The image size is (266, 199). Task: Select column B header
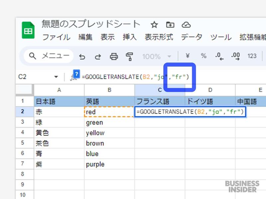109,90
